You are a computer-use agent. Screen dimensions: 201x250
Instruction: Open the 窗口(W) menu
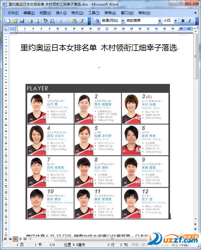point(127,13)
